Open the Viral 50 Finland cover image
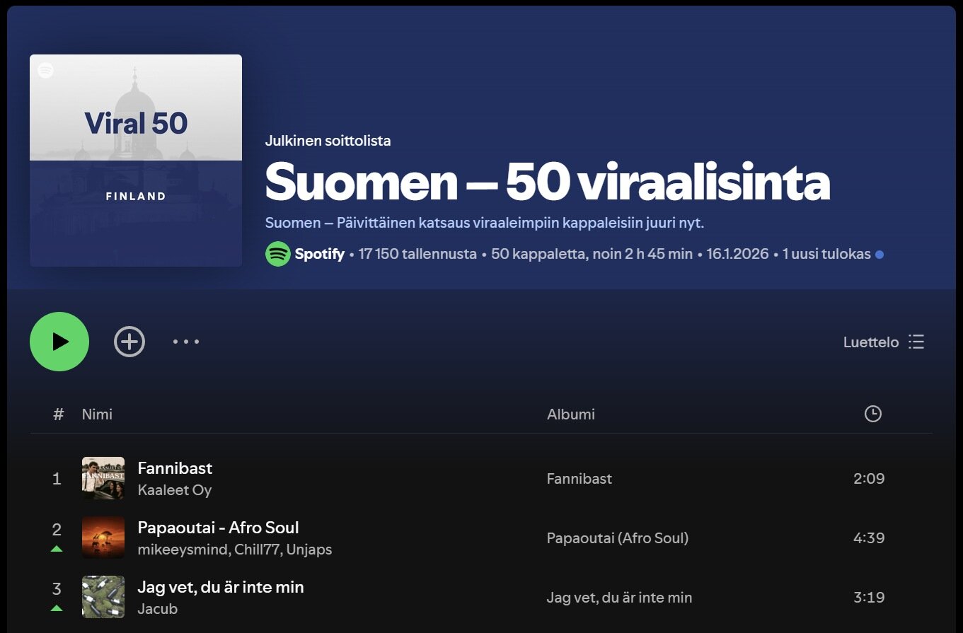This screenshot has width=963, height=633. pyautogui.click(x=136, y=161)
